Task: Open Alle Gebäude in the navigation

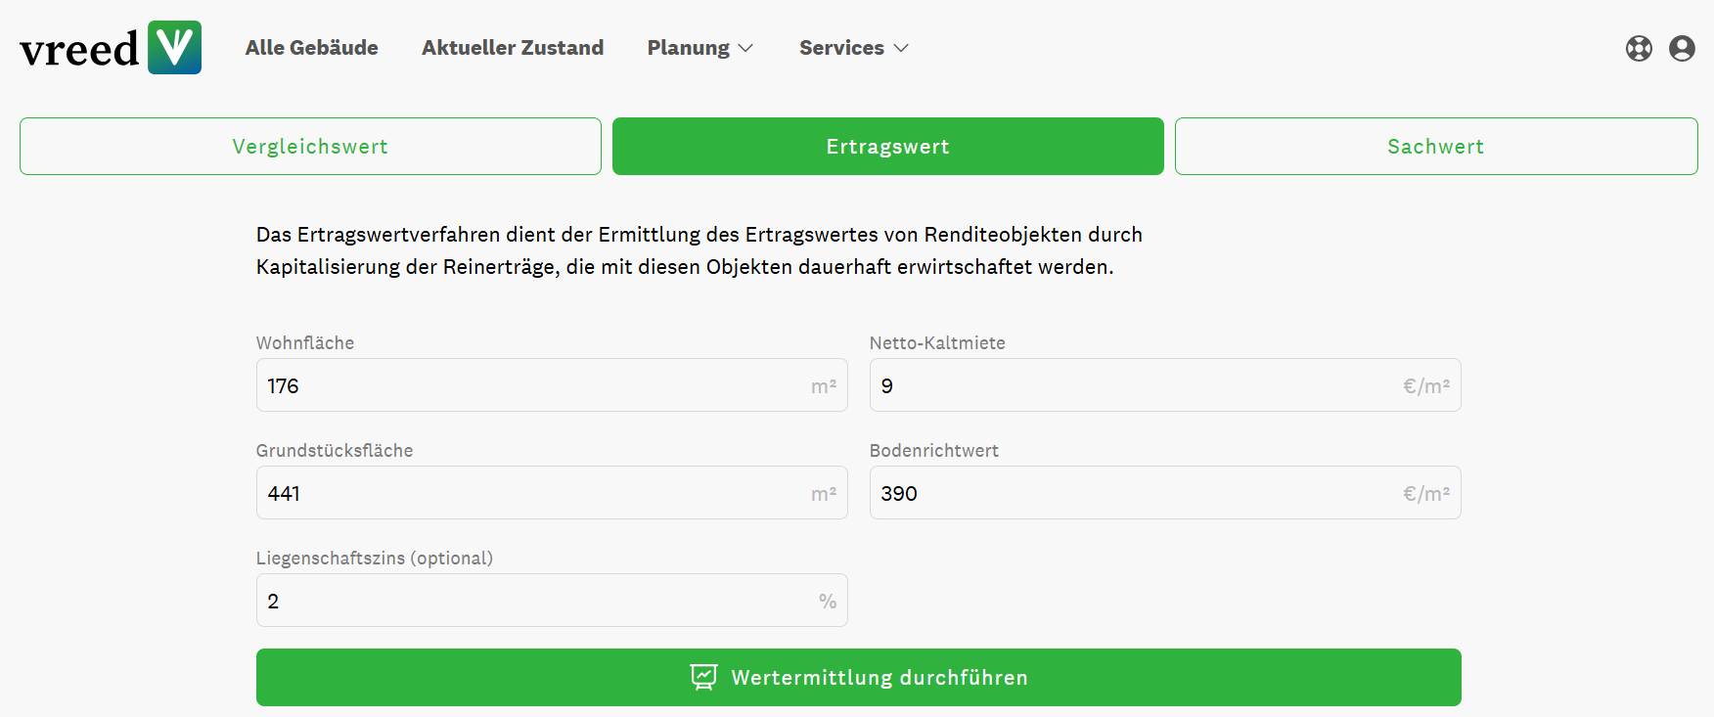Action: (x=311, y=48)
